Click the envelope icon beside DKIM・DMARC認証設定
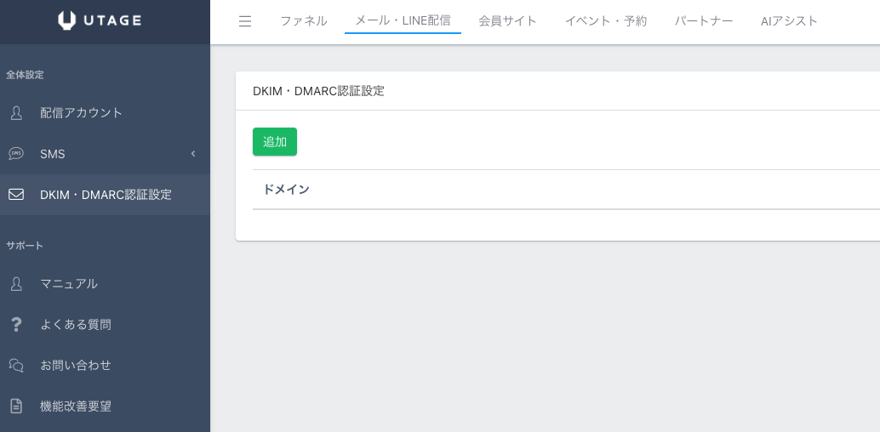 16,195
